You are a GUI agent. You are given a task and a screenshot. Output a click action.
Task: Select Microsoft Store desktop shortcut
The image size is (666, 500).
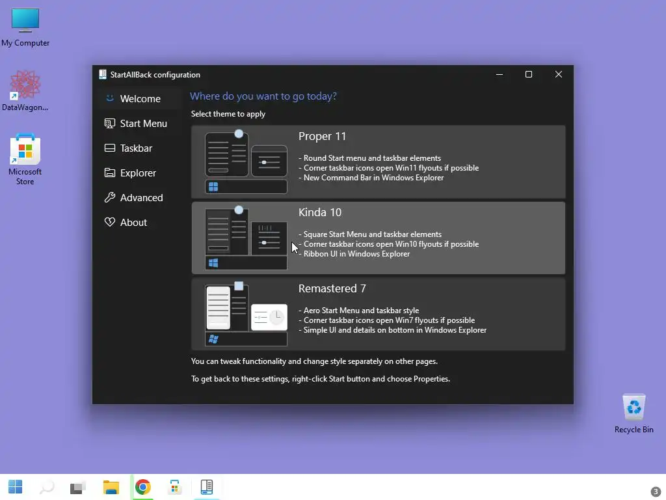[25, 160]
